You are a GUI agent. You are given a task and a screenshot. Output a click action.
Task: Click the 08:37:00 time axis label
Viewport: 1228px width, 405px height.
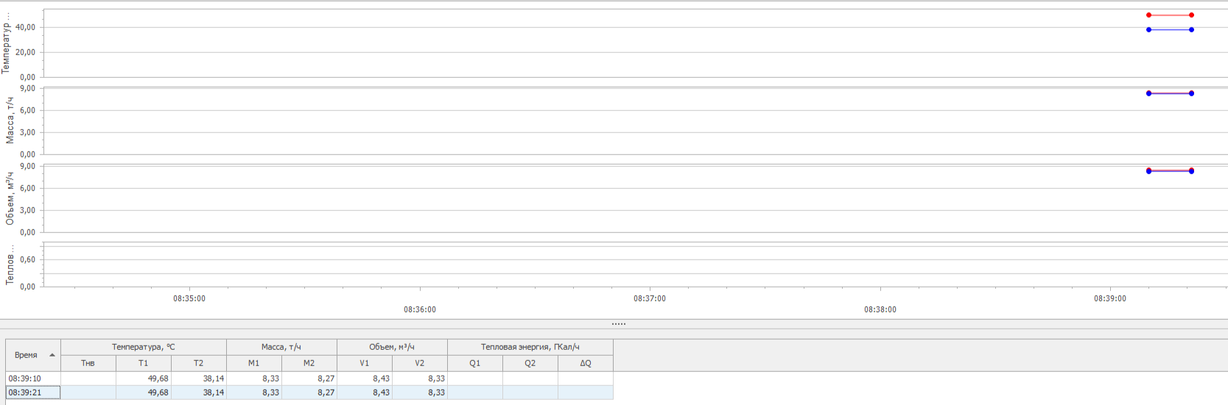point(650,298)
